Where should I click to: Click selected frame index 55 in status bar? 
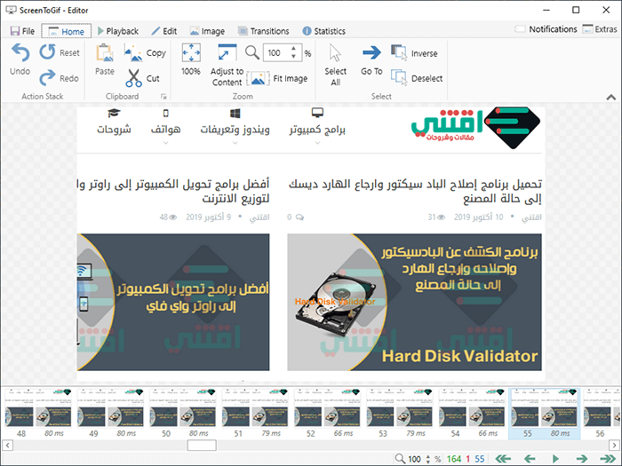480,459
